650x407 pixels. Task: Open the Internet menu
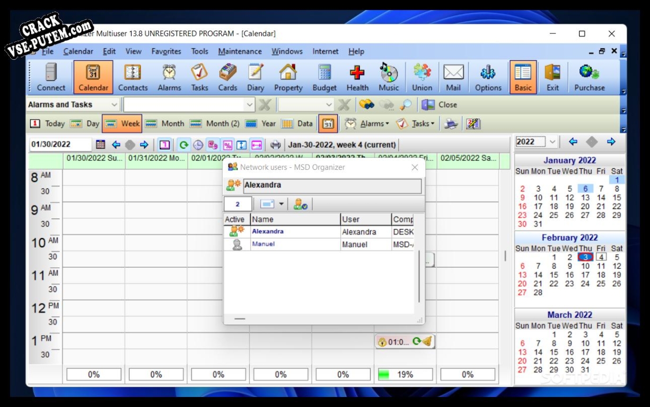click(326, 51)
